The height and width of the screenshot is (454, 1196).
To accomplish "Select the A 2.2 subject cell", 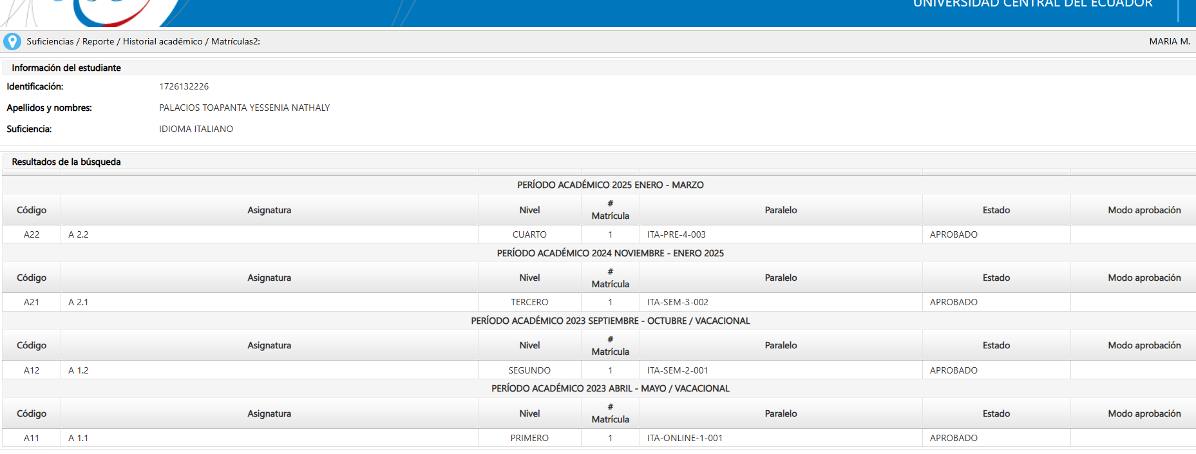I will [x=269, y=234].
